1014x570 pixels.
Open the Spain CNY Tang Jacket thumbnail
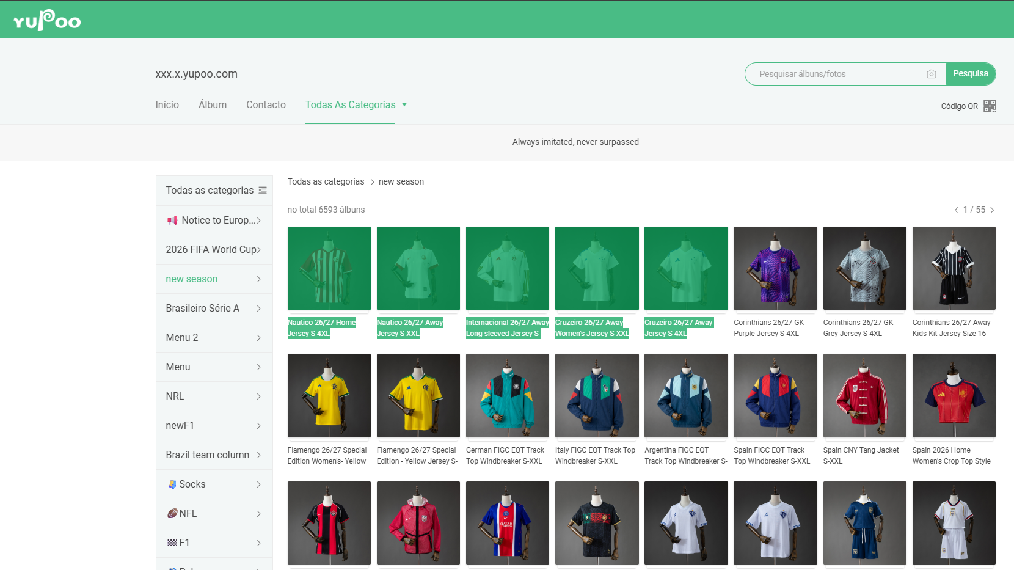pos(865,396)
